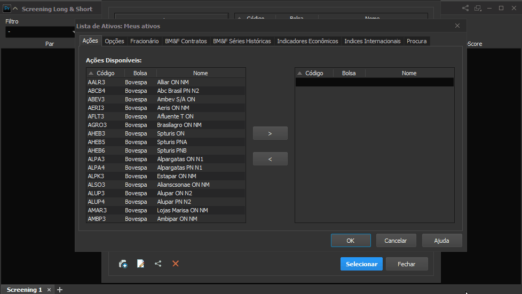
Task: Select the ABEV3 Ambev S/A ON row
Action: [166, 99]
